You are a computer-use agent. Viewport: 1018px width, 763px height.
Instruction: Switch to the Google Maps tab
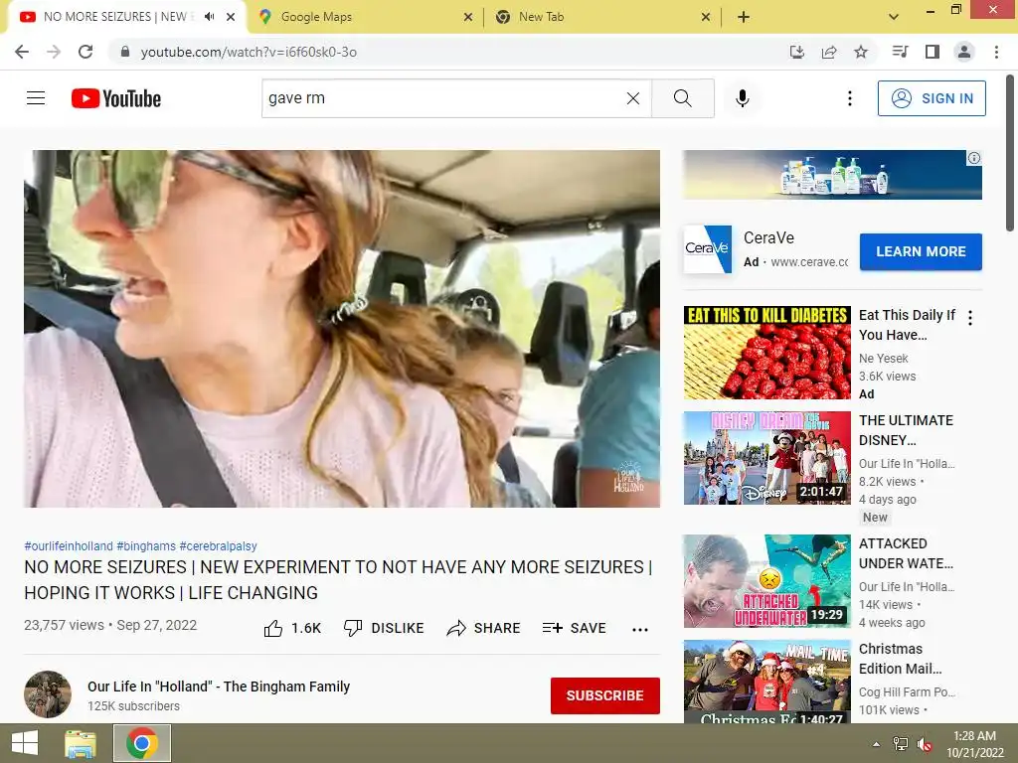[x=367, y=17]
